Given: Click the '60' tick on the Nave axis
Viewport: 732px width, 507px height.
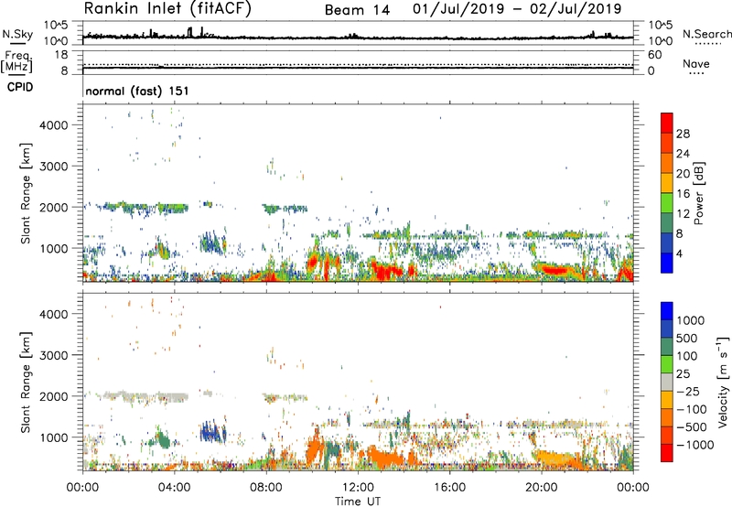Looking at the screenshot, I should (654, 55).
